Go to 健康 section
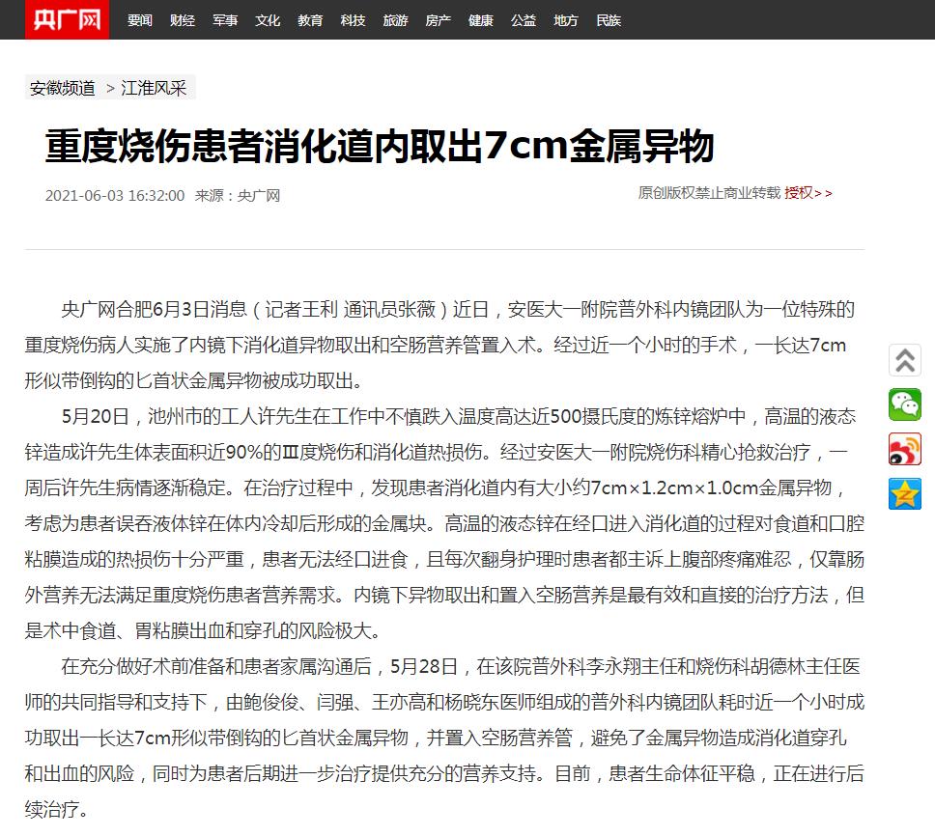The width and height of the screenshot is (935, 836). (x=480, y=20)
